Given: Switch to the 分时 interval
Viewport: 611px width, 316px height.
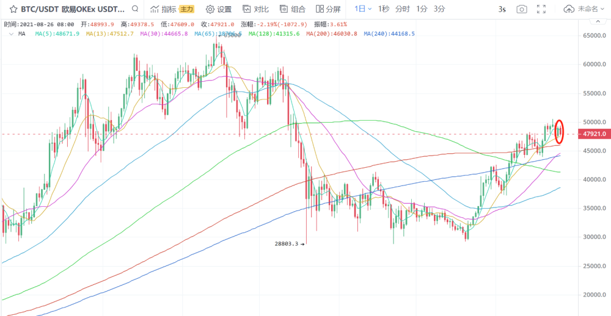Looking at the screenshot, I should pyautogui.click(x=402, y=9).
